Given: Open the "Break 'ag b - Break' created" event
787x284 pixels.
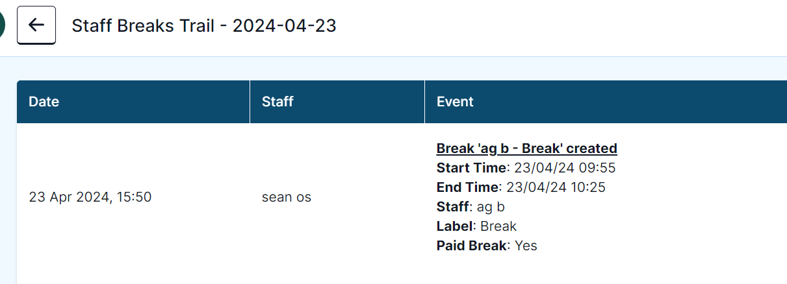Looking at the screenshot, I should [526, 148].
